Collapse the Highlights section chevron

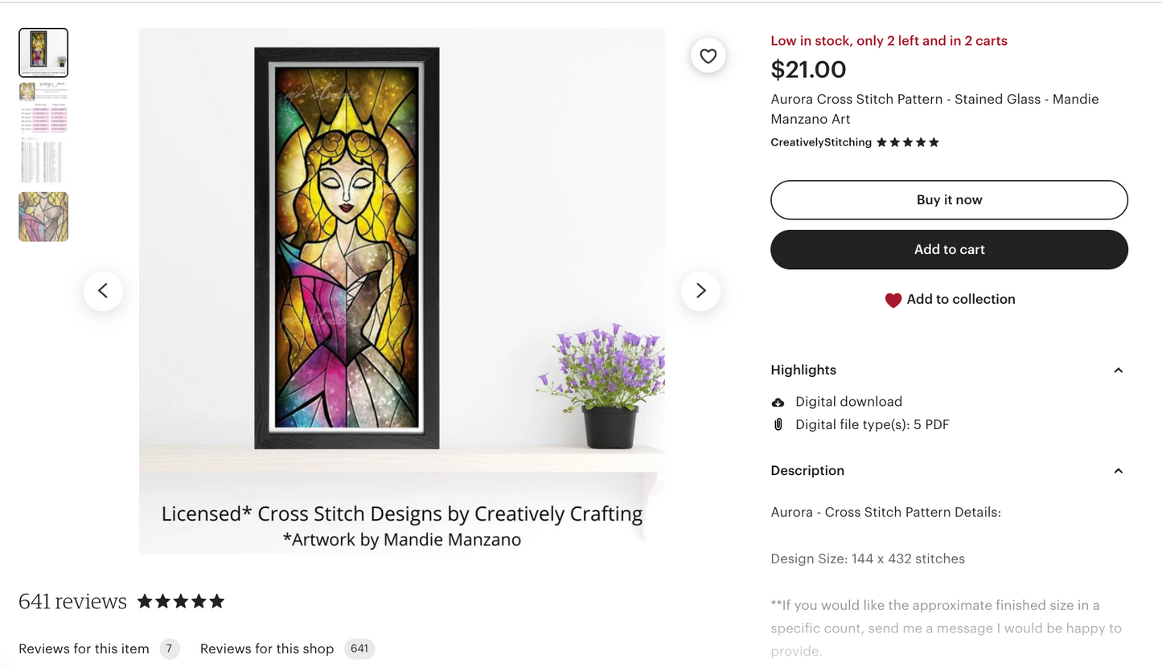tap(1118, 370)
